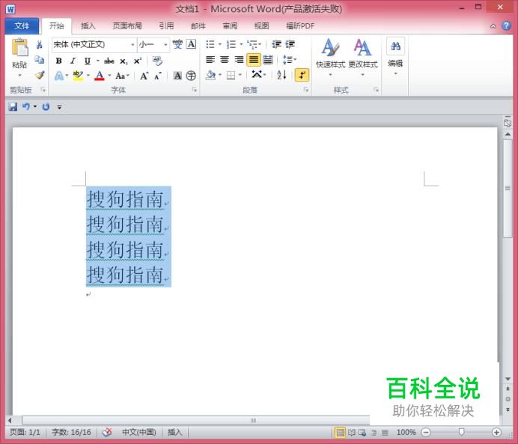The height and width of the screenshot is (444, 518).
Task: Undo last action icon
Action: [26, 106]
